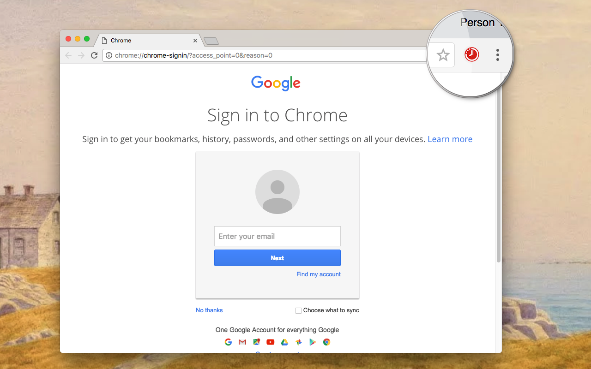Bookmark page with the star icon
This screenshot has height=369, width=591.
click(443, 55)
